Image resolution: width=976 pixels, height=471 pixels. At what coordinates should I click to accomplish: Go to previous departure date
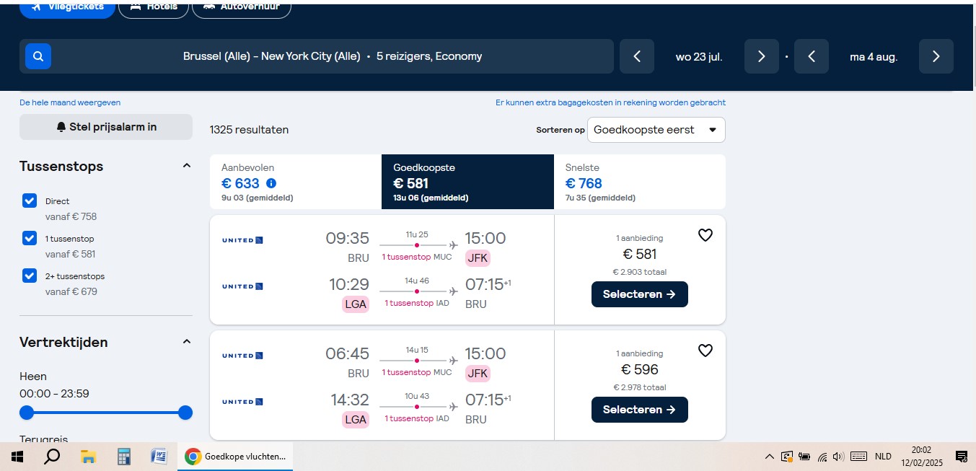point(637,56)
